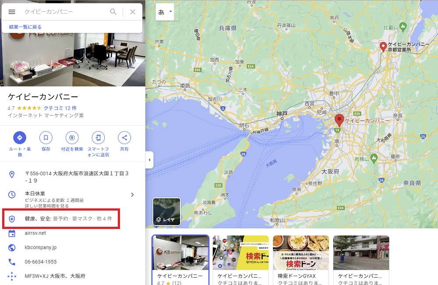Click the 共有 share icon
The image size is (438, 285).
[124, 137]
